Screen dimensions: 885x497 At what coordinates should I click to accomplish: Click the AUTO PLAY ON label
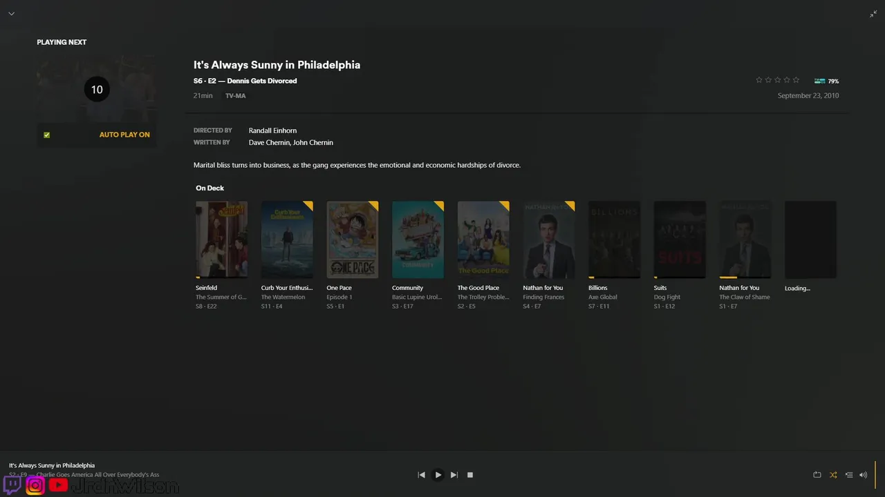[124, 135]
